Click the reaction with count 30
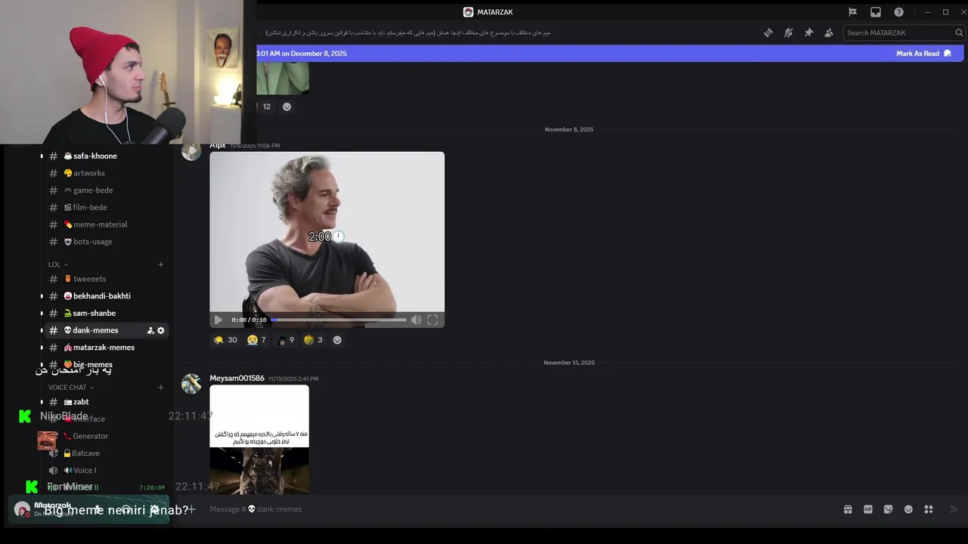 [x=225, y=340]
